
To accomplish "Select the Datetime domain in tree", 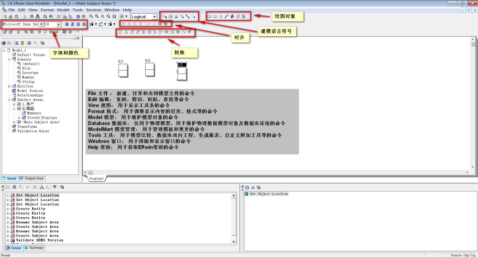I will click(30, 73).
